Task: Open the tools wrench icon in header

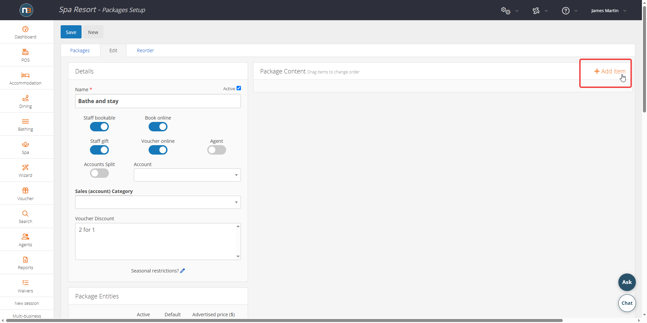Action: click(x=536, y=11)
